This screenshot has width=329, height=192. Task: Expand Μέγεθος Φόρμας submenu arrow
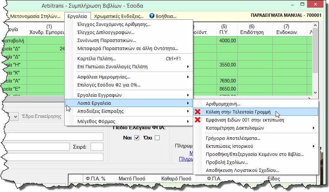pyautogui.click(x=188, y=121)
